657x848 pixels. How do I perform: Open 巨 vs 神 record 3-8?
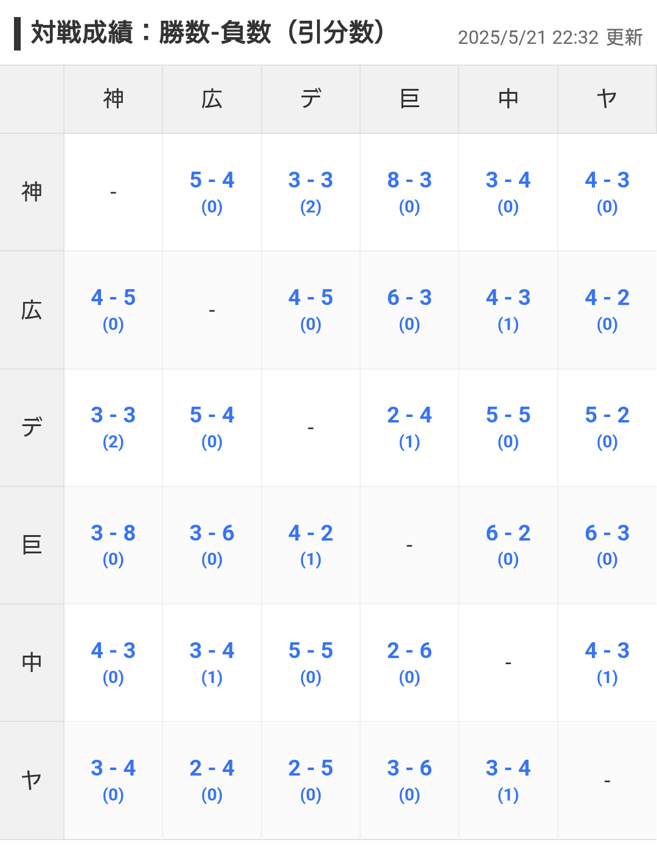[113, 545]
